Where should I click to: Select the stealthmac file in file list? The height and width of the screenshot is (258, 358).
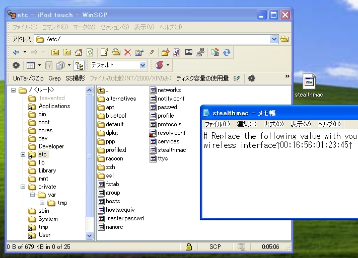click(168, 150)
